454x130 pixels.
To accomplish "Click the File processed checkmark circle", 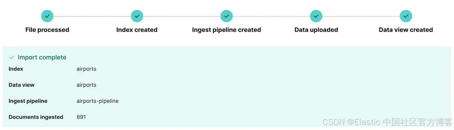I will click(47, 16).
